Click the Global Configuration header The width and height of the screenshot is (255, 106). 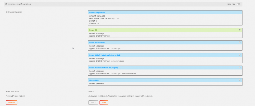[165, 13]
